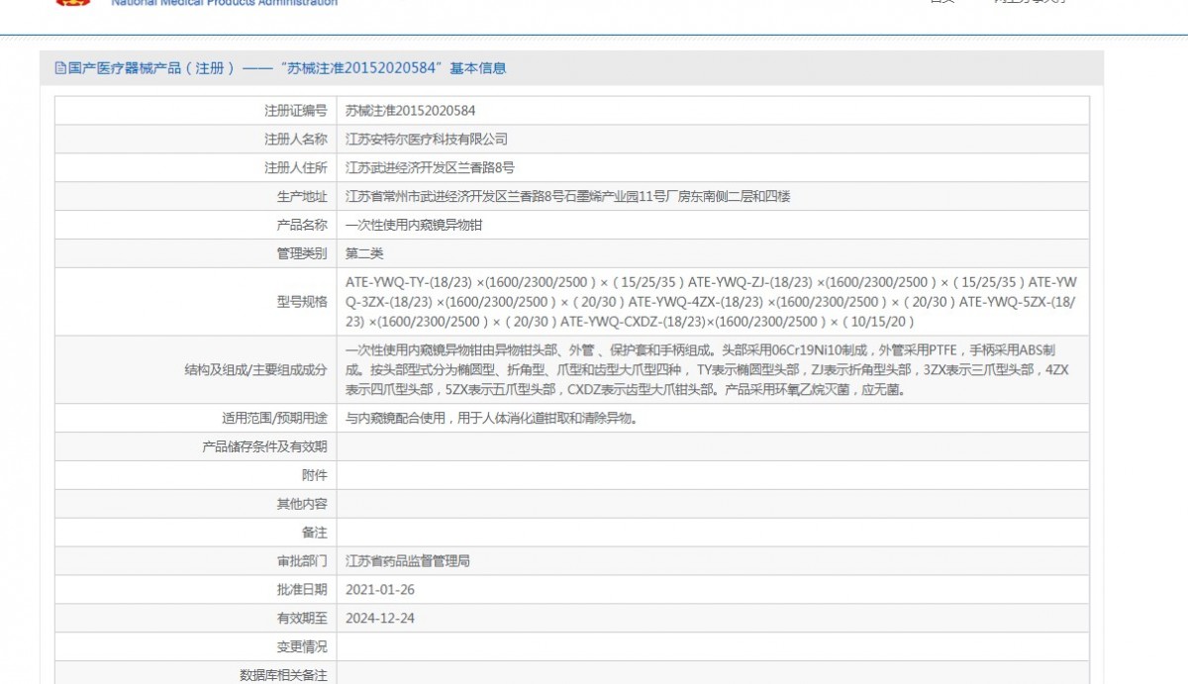Click the structure description starting 一次性使用内窥镜异物钳由
The width and height of the screenshot is (1188, 684).
[x=707, y=370]
